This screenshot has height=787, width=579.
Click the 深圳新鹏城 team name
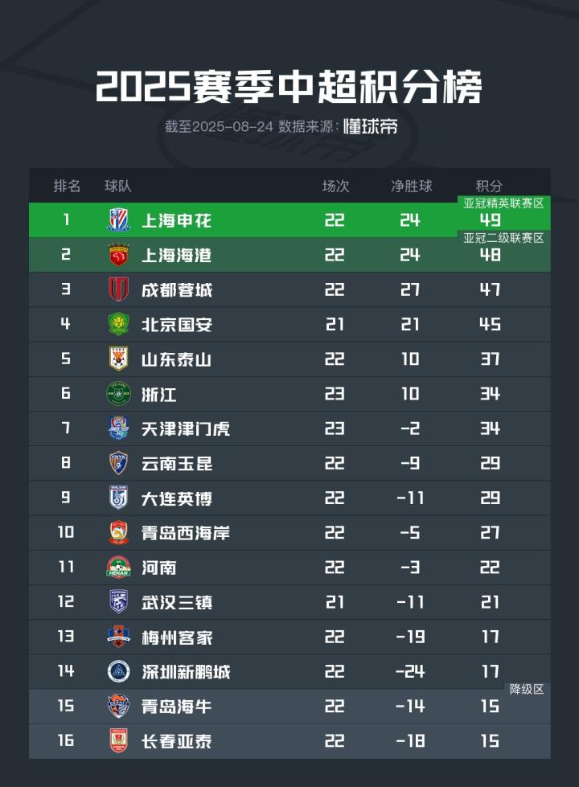coord(186,672)
